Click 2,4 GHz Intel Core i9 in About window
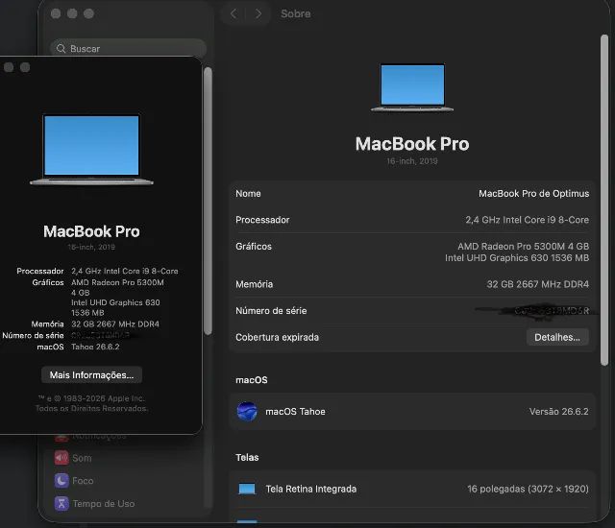The height and width of the screenshot is (528, 615). click(125, 271)
